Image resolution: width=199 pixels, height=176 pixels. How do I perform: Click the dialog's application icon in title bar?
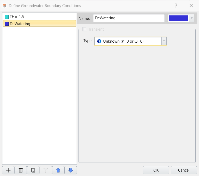[5, 5]
